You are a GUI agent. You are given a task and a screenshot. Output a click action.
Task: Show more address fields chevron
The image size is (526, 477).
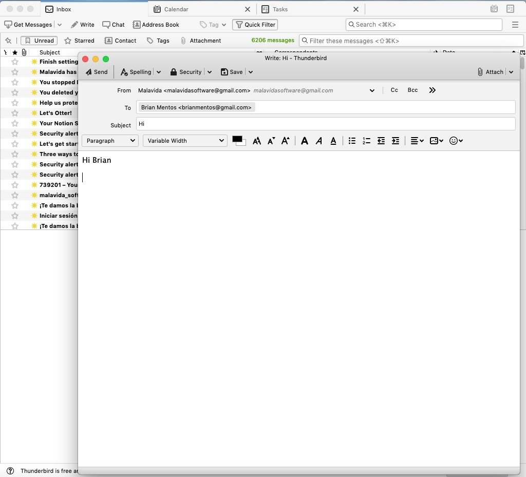point(432,90)
